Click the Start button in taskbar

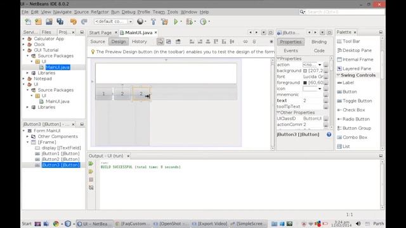coord(27,224)
